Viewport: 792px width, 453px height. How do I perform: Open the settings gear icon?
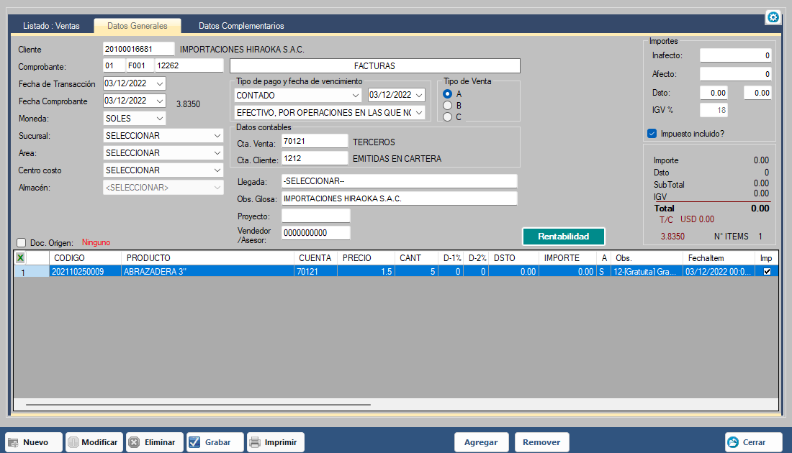click(773, 17)
